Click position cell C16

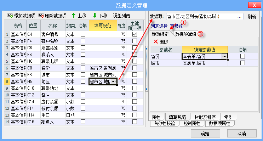click(33, 122)
